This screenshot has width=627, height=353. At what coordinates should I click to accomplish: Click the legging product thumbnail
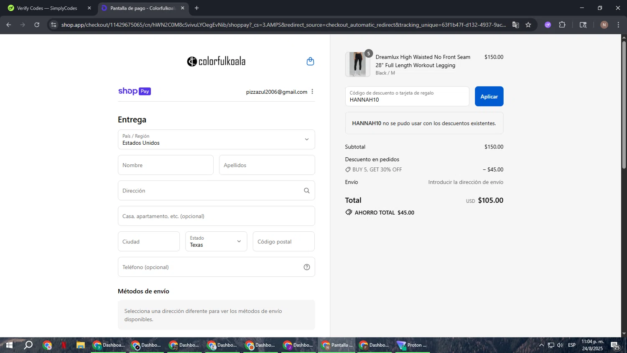358,64
